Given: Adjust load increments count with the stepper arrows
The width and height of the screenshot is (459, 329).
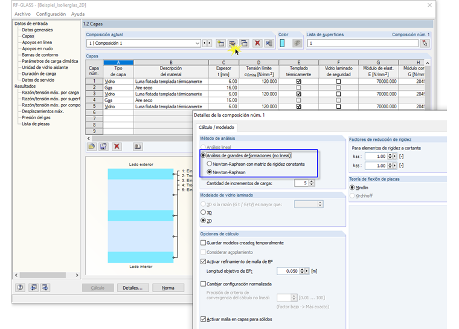Looking at the screenshot, I should (312, 183).
